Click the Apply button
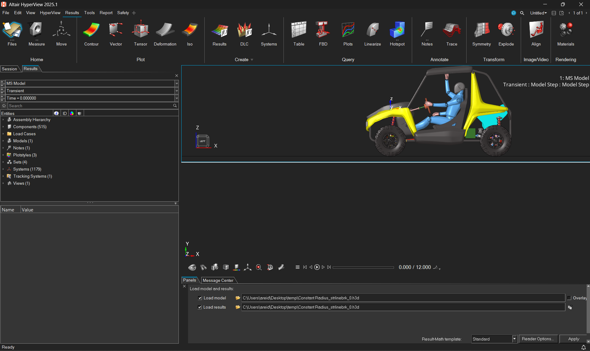This screenshot has width=590, height=351. [x=573, y=339]
